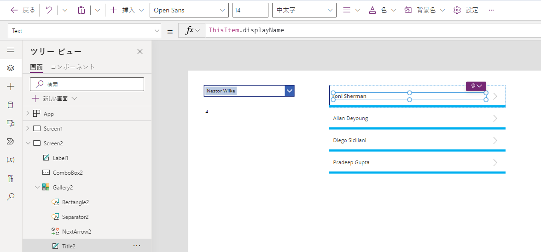This screenshot has height=252, width=541.
Task: Click the Joni Sherman gallery title
Action: (x=409, y=96)
